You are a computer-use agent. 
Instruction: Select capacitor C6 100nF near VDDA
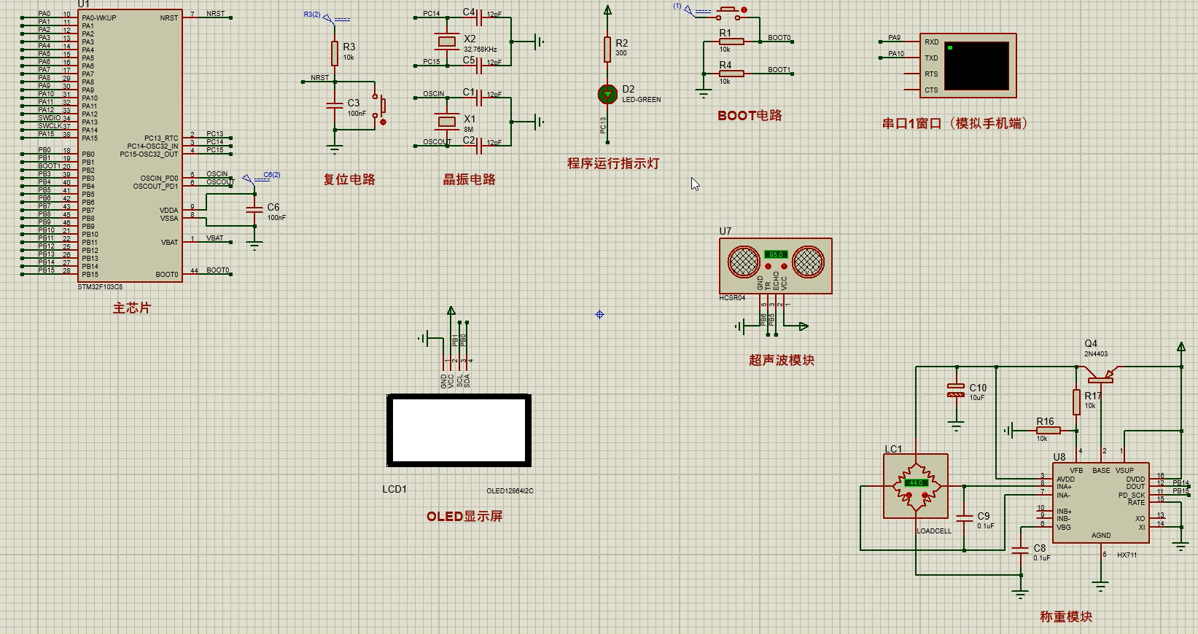(x=254, y=210)
